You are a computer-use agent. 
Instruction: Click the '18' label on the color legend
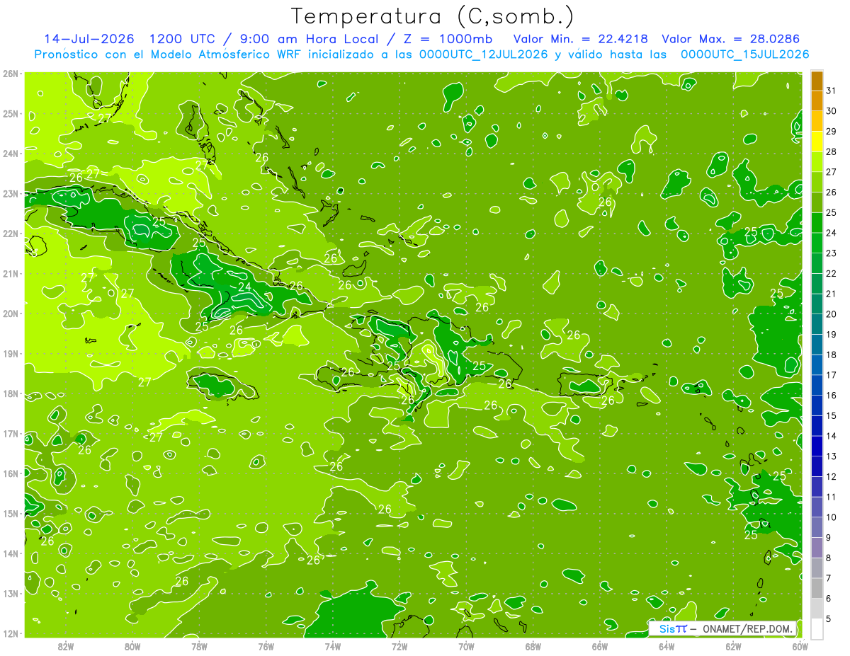[x=831, y=355]
